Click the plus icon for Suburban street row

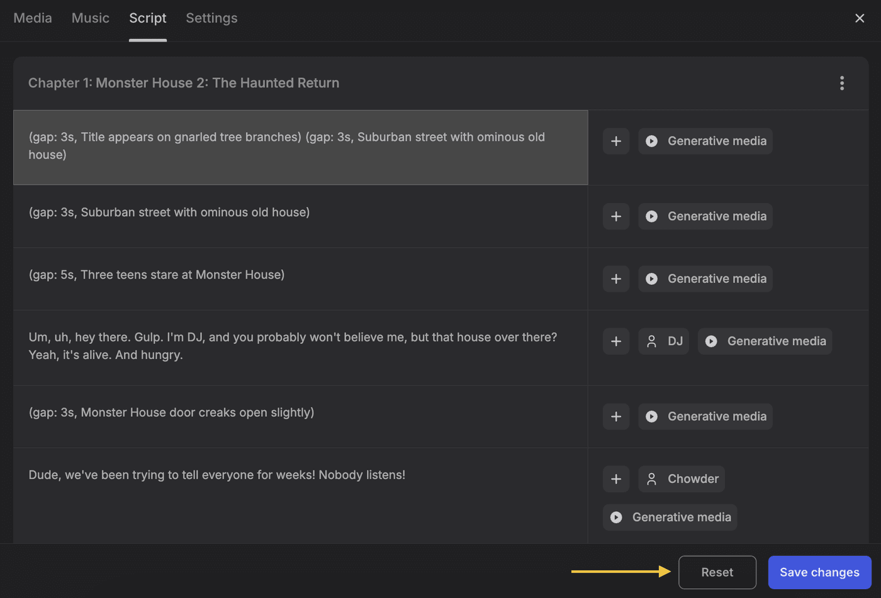[616, 216]
